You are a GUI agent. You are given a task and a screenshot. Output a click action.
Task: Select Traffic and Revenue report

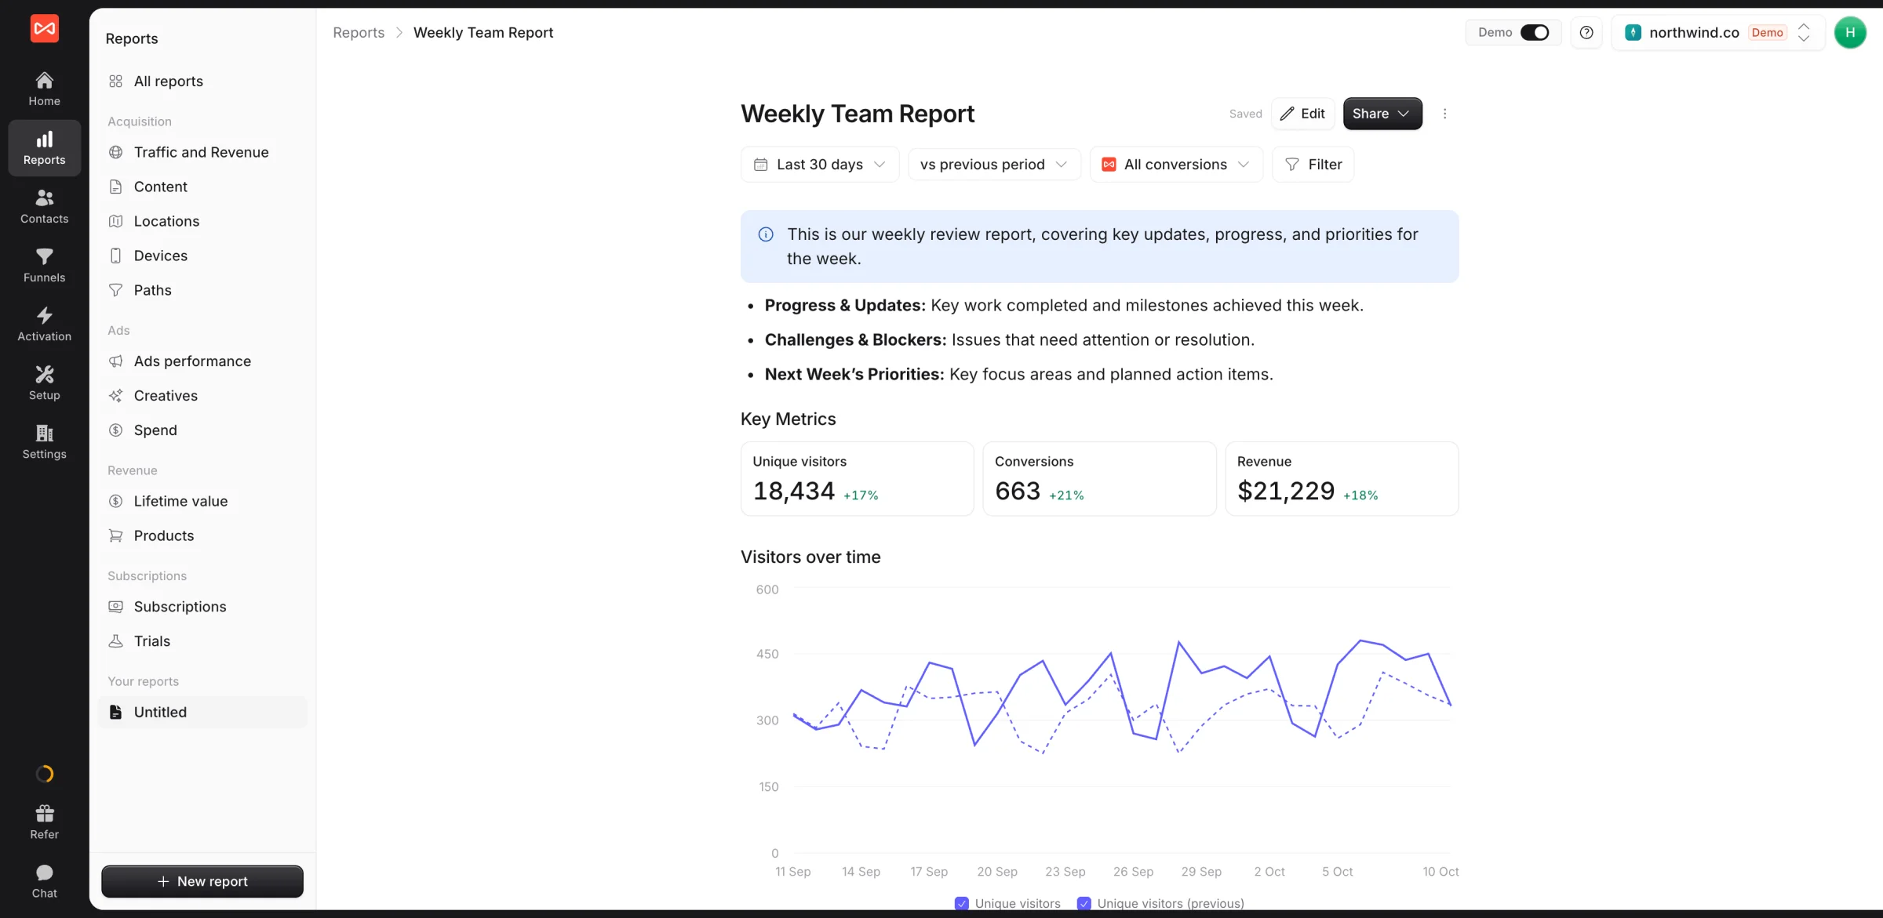pos(202,152)
